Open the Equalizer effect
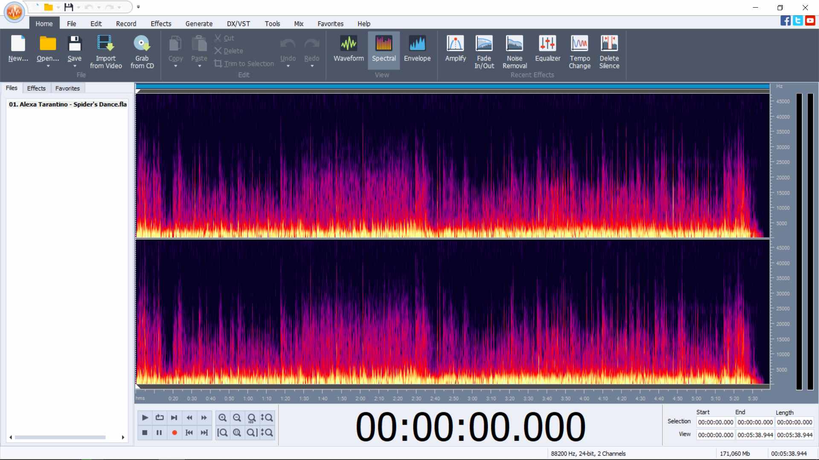 tap(547, 50)
